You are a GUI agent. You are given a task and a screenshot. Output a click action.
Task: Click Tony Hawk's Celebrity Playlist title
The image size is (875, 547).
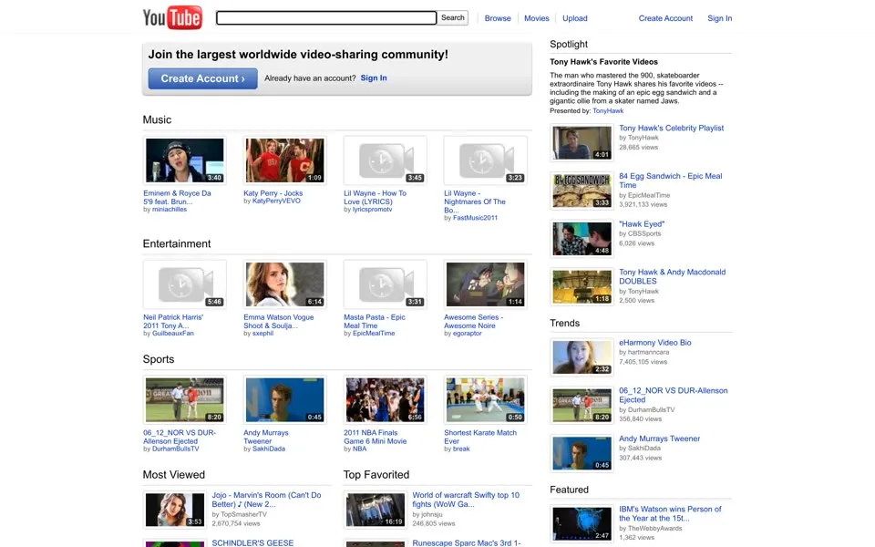(672, 128)
